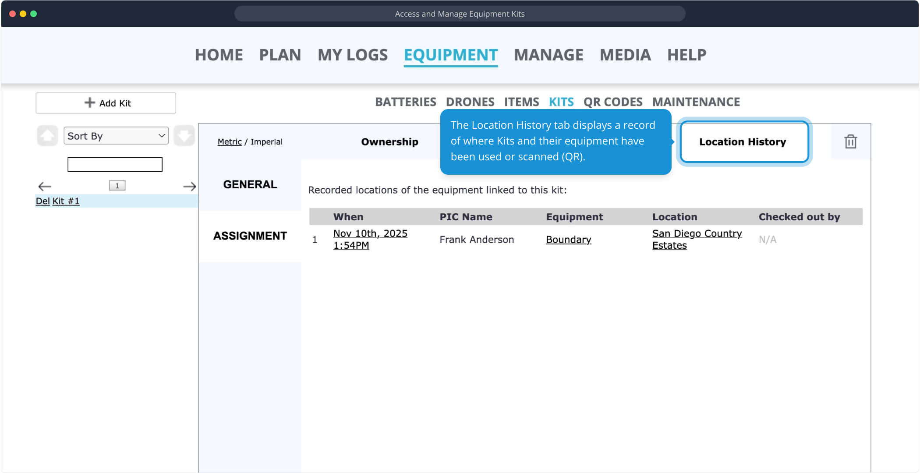Switch units to Imperial
This screenshot has width=920, height=473.
click(x=266, y=142)
